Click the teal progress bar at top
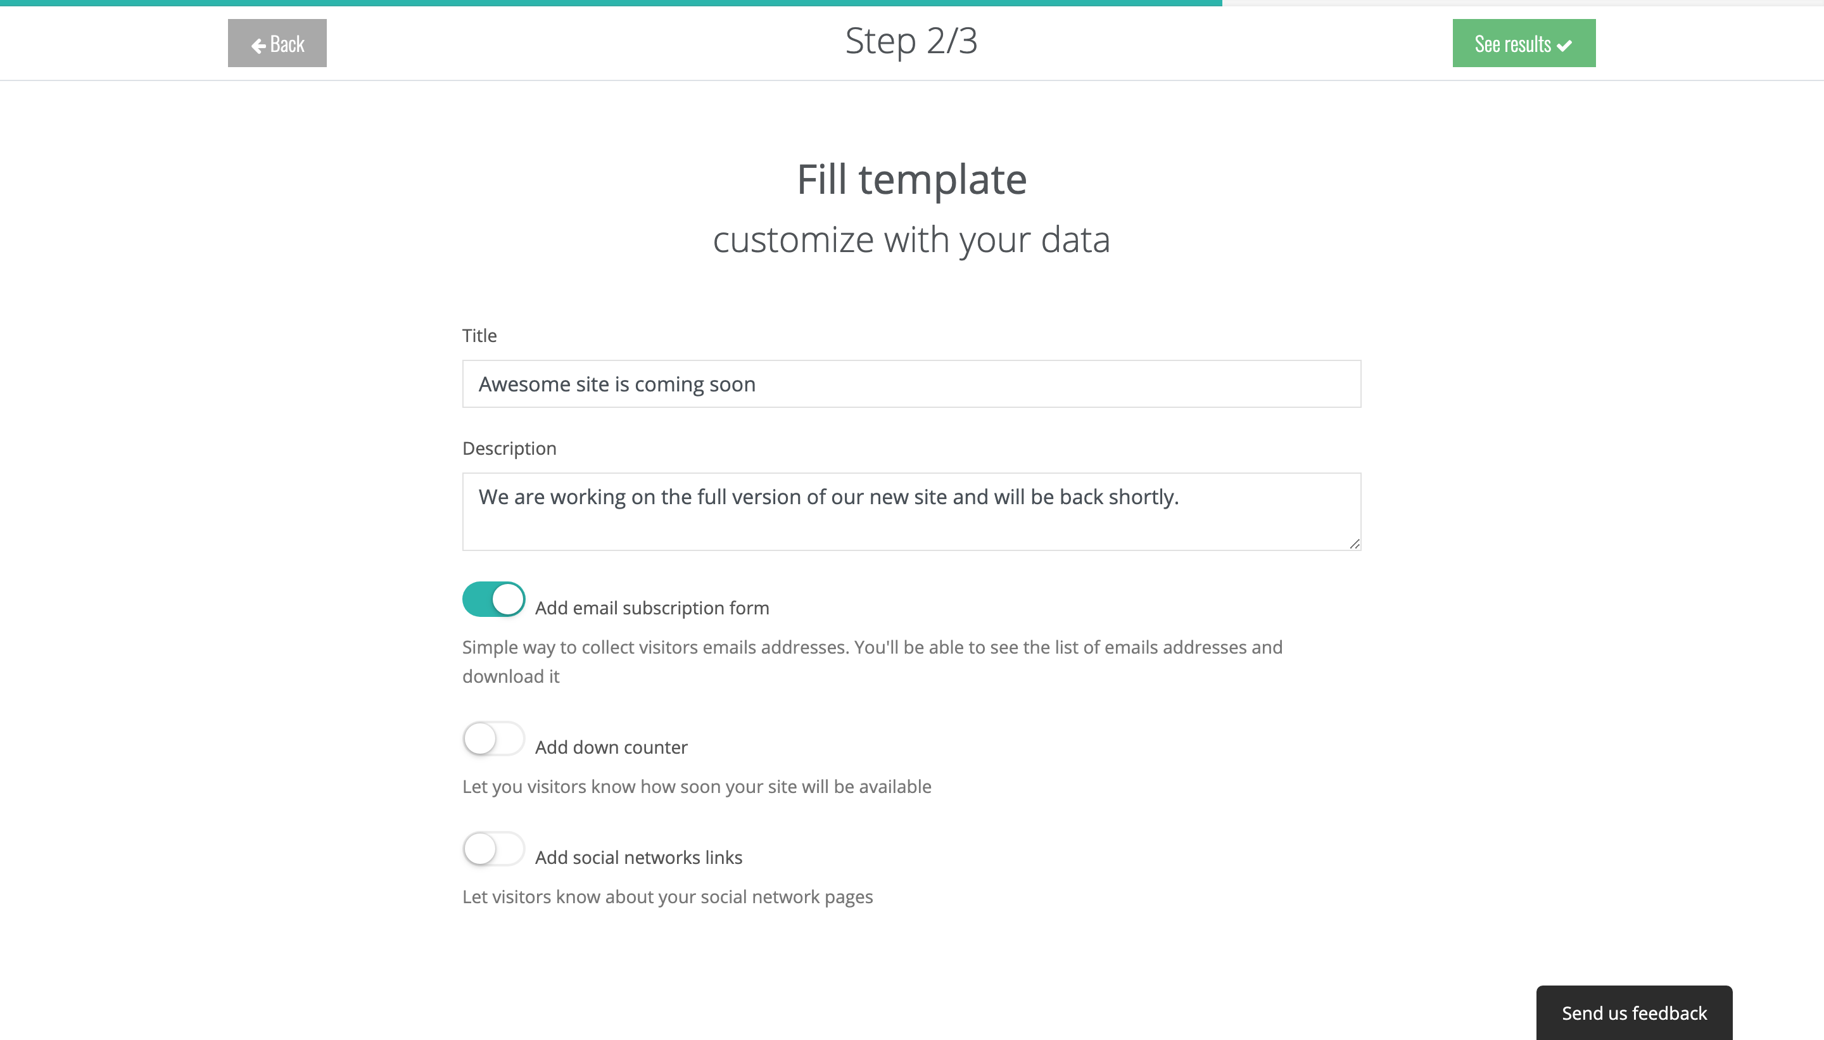The image size is (1824, 1040). pyautogui.click(x=611, y=3)
